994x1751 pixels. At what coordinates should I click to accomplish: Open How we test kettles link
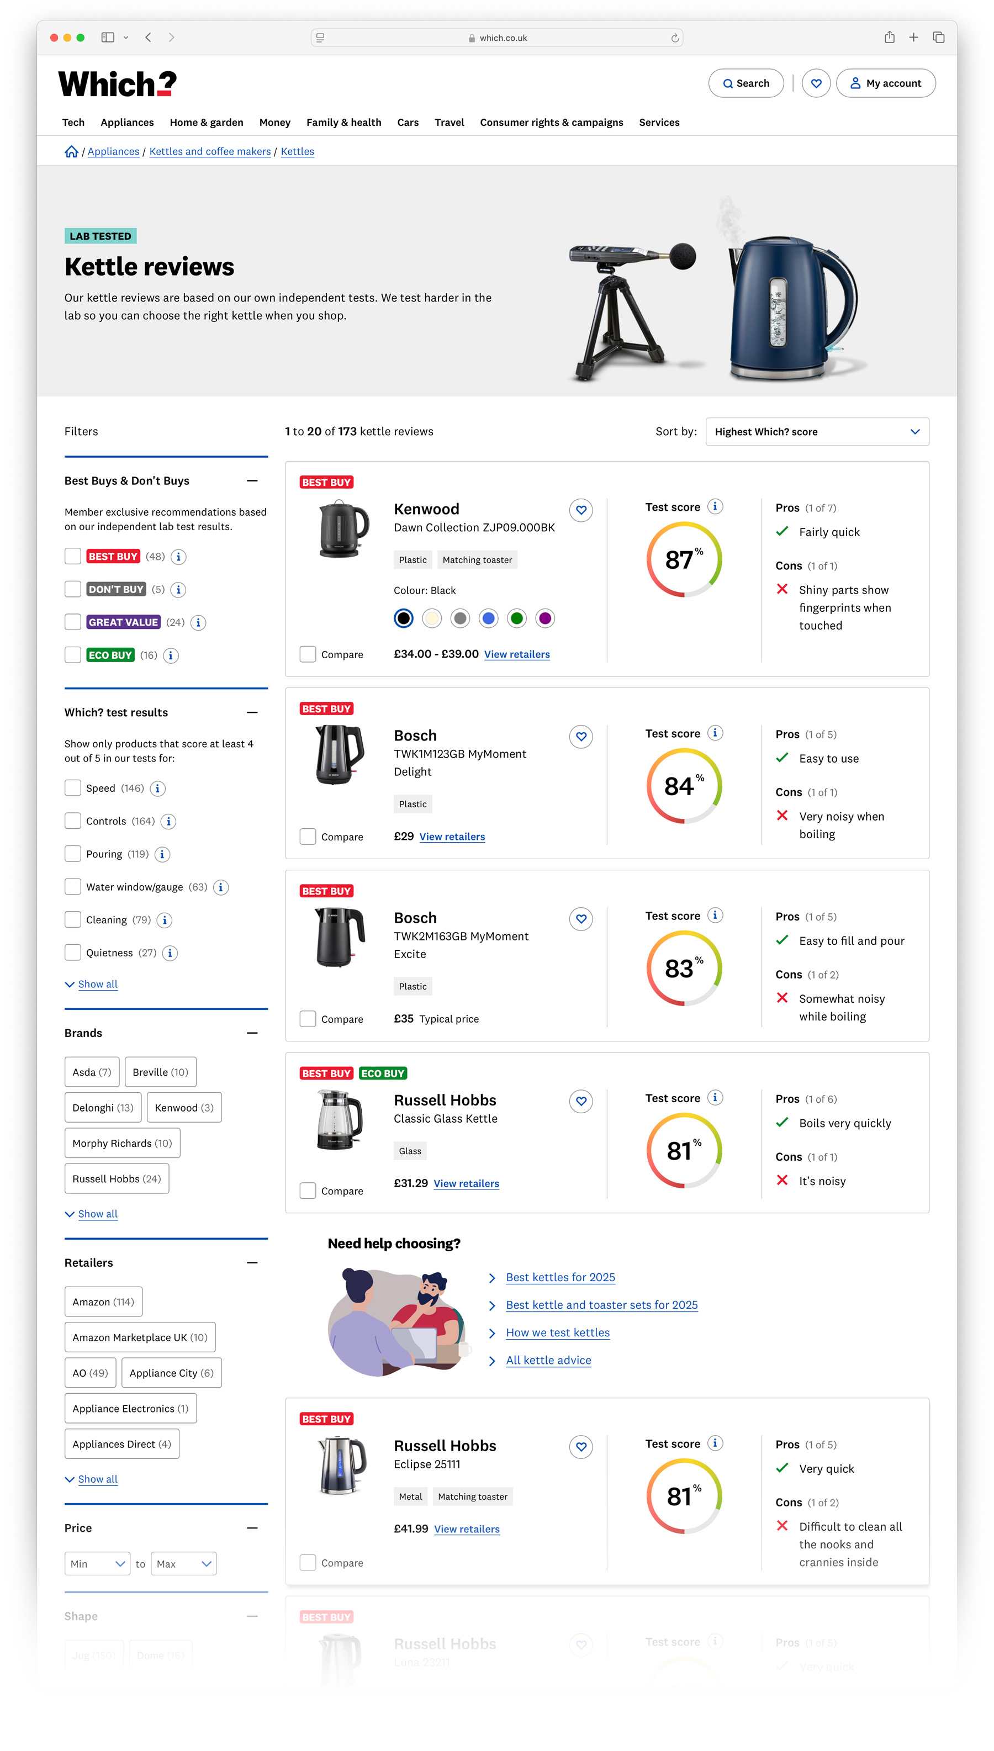pos(557,1332)
